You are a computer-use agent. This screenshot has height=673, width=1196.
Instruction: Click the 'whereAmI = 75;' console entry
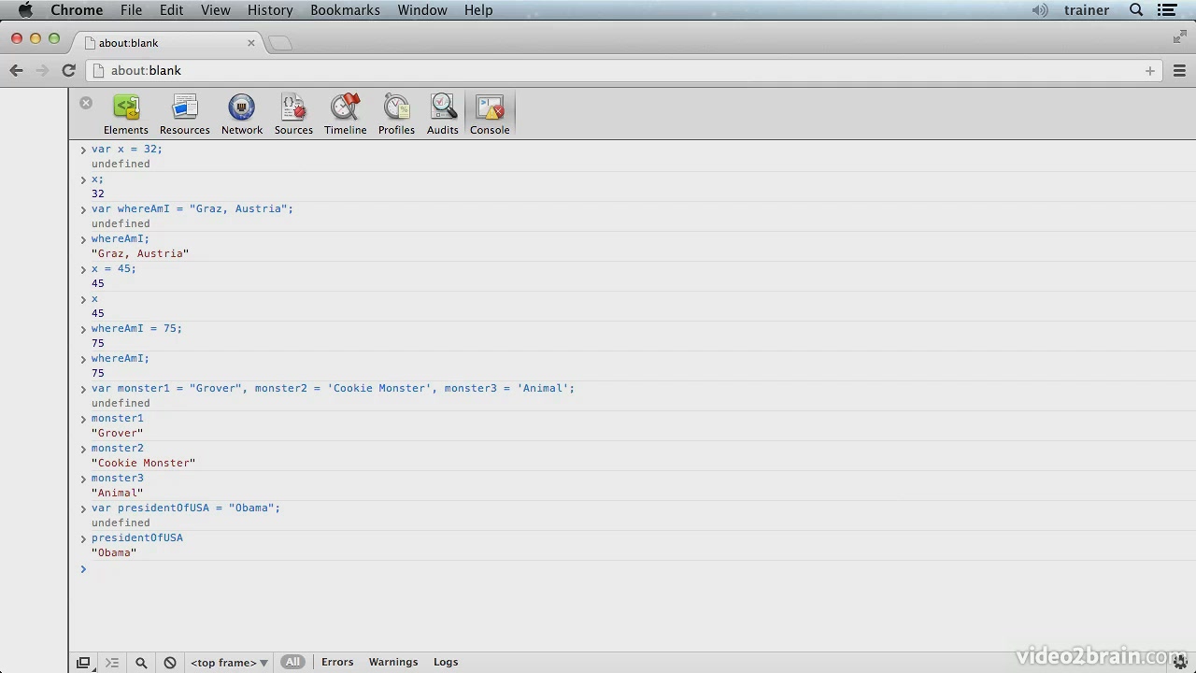pyautogui.click(x=136, y=328)
